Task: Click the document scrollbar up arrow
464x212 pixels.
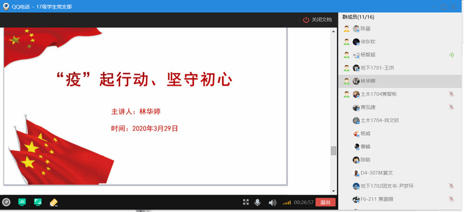Action: click(333, 31)
